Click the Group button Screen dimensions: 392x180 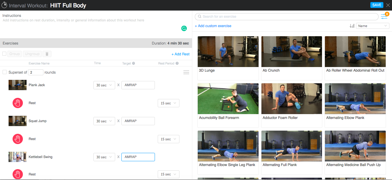point(15,54)
